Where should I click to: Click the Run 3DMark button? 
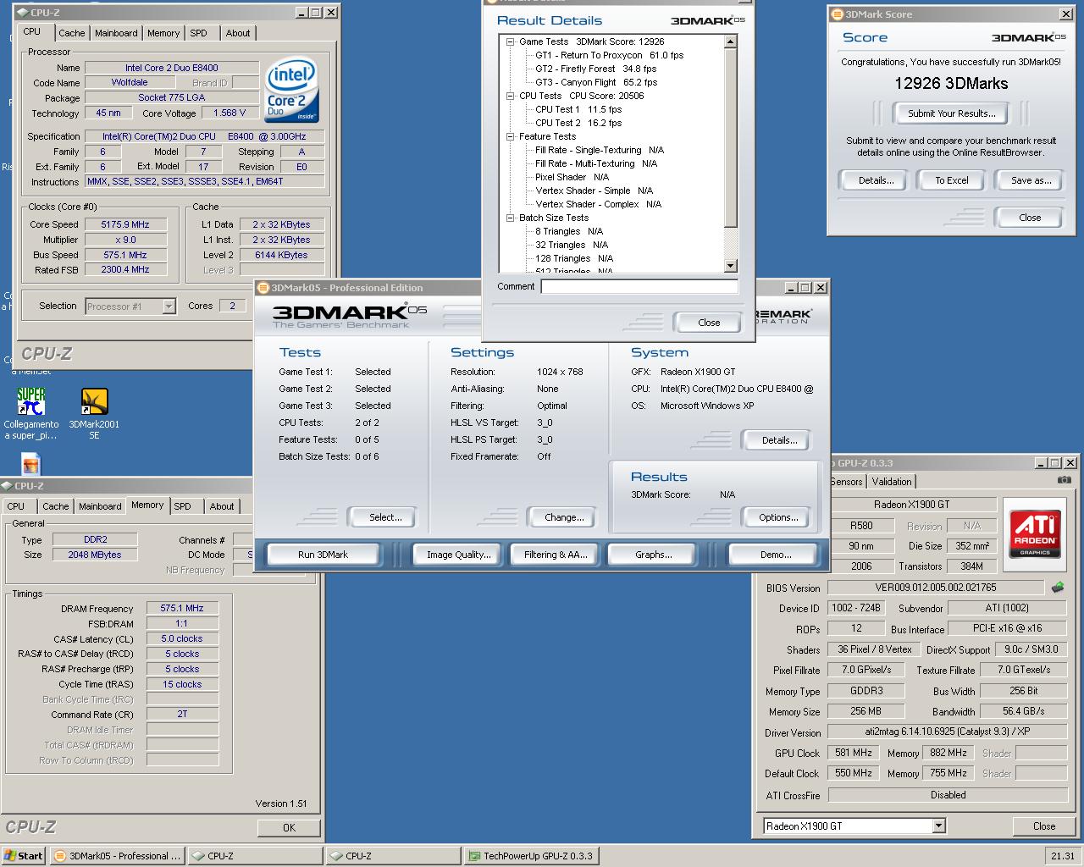(x=324, y=555)
